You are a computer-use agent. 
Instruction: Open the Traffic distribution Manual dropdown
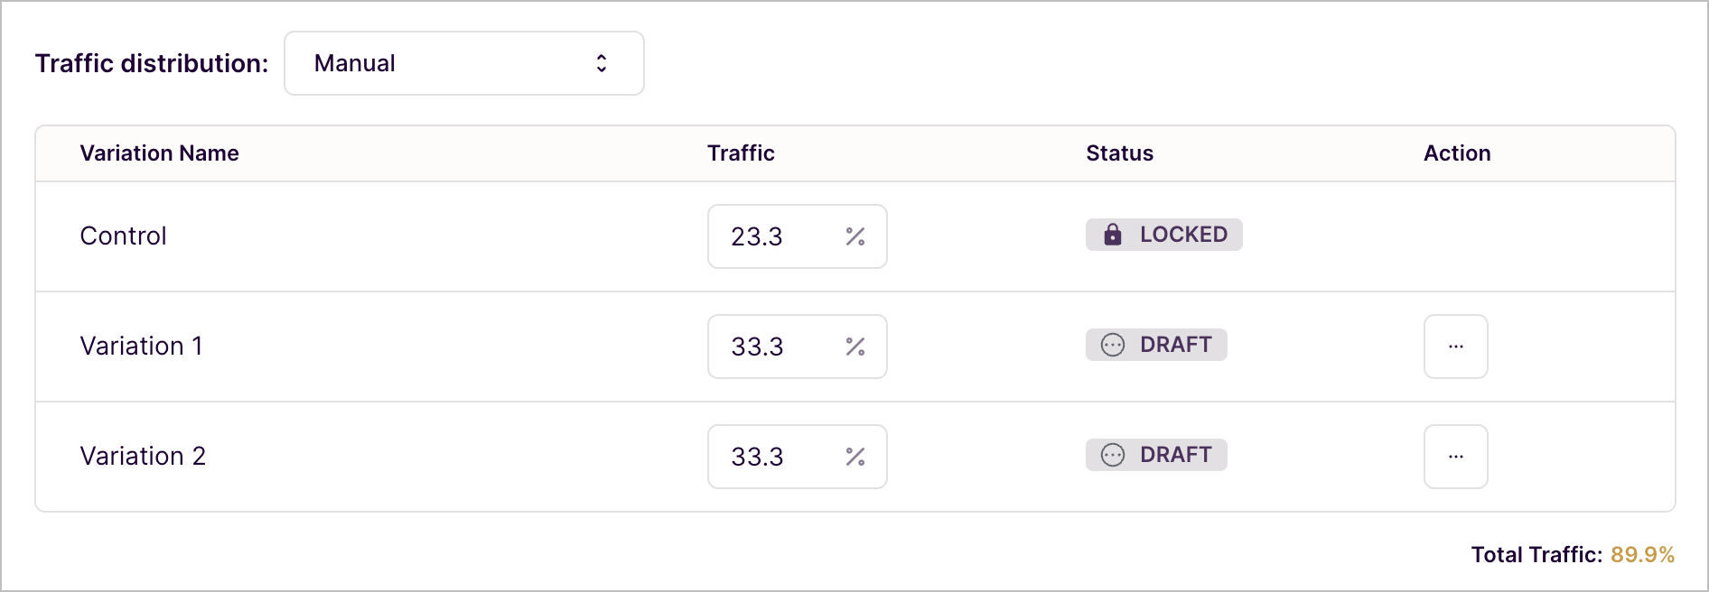[x=464, y=63]
